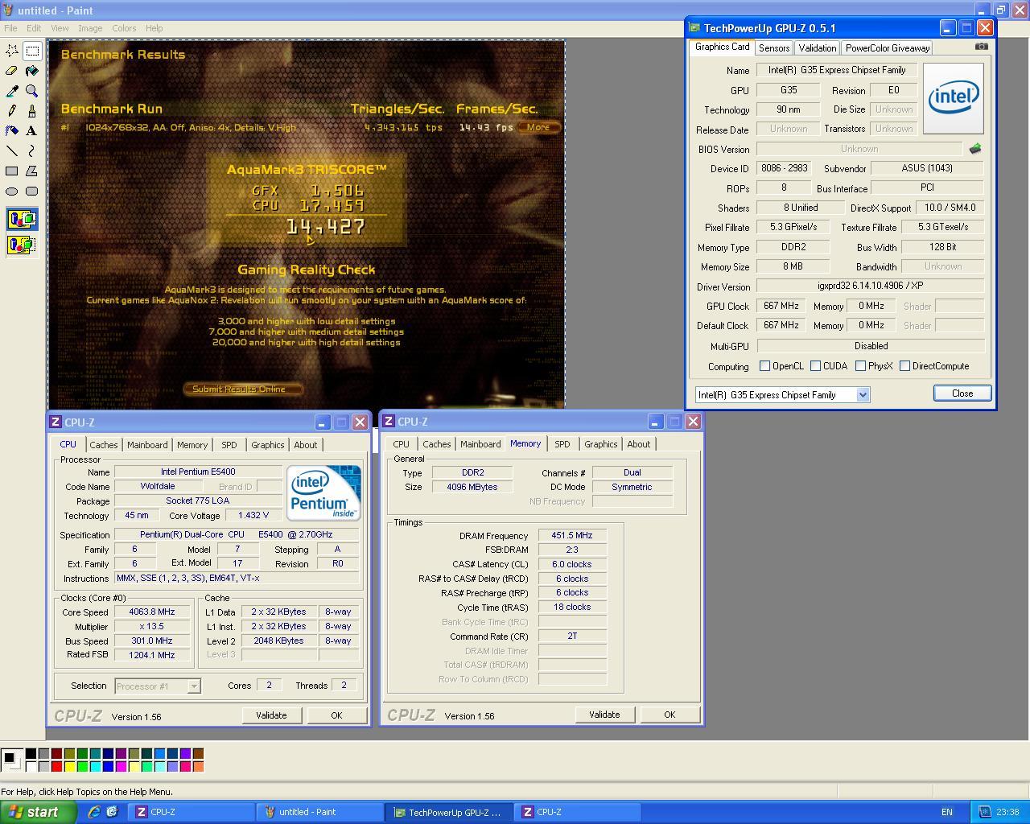Select the Ellipse shape tool
1030x824 pixels.
click(x=12, y=191)
